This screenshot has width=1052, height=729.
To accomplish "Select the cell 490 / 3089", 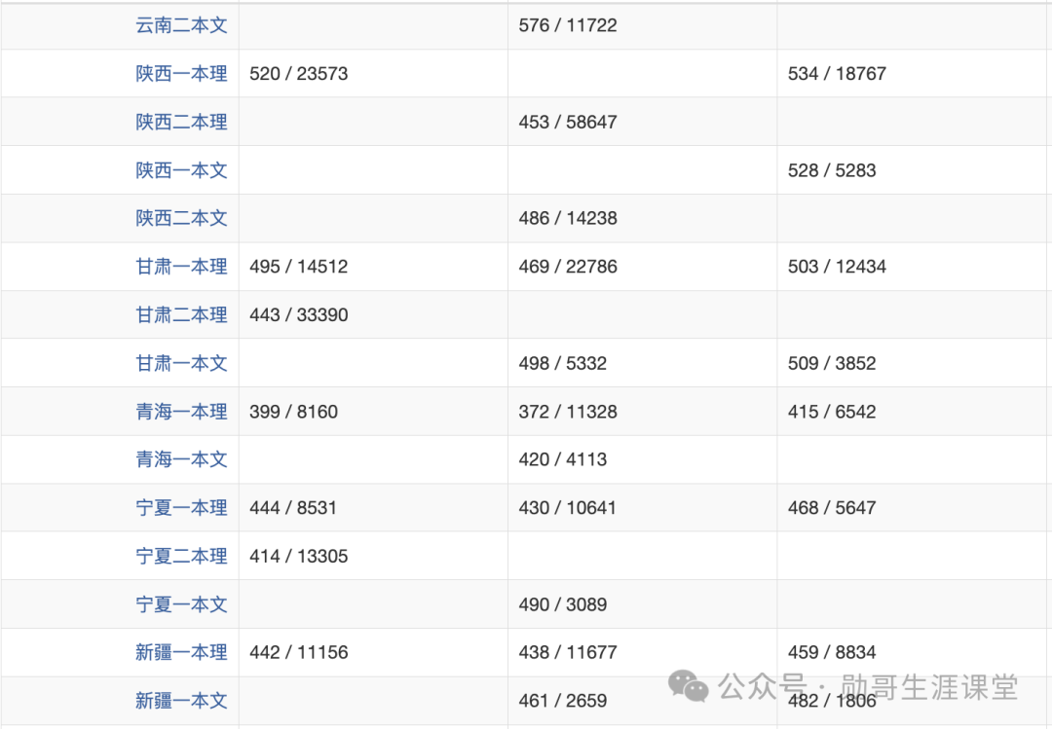I will (642, 604).
